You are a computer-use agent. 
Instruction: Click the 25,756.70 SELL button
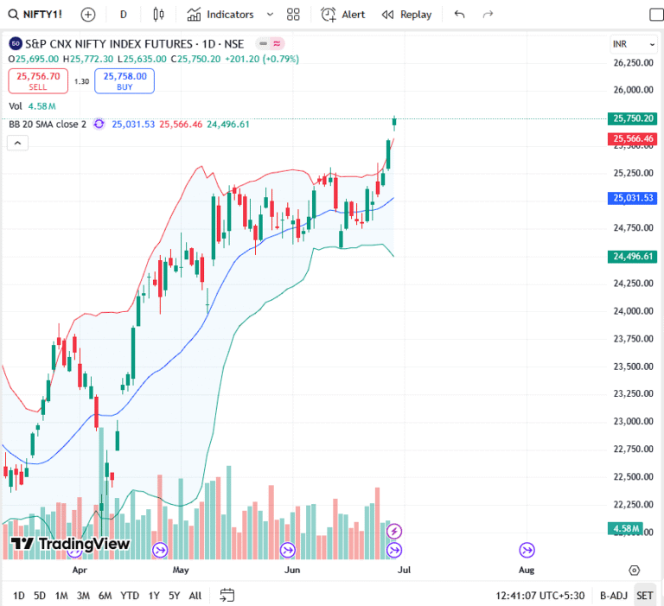pos(38,81)
